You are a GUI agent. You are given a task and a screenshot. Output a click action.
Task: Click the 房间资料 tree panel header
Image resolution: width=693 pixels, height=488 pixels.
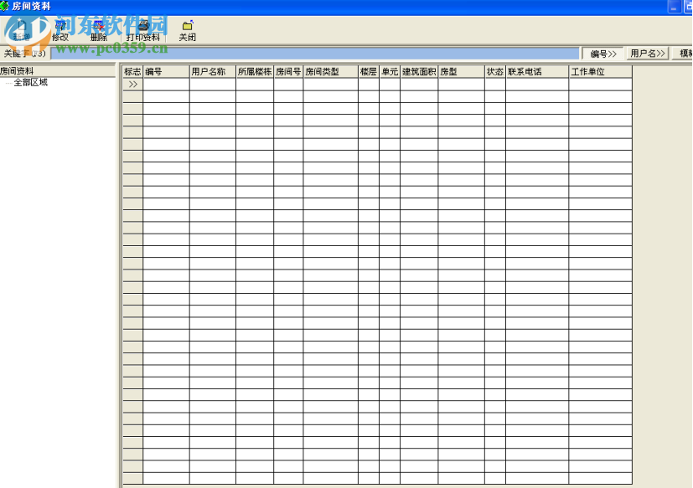point(58,71)
